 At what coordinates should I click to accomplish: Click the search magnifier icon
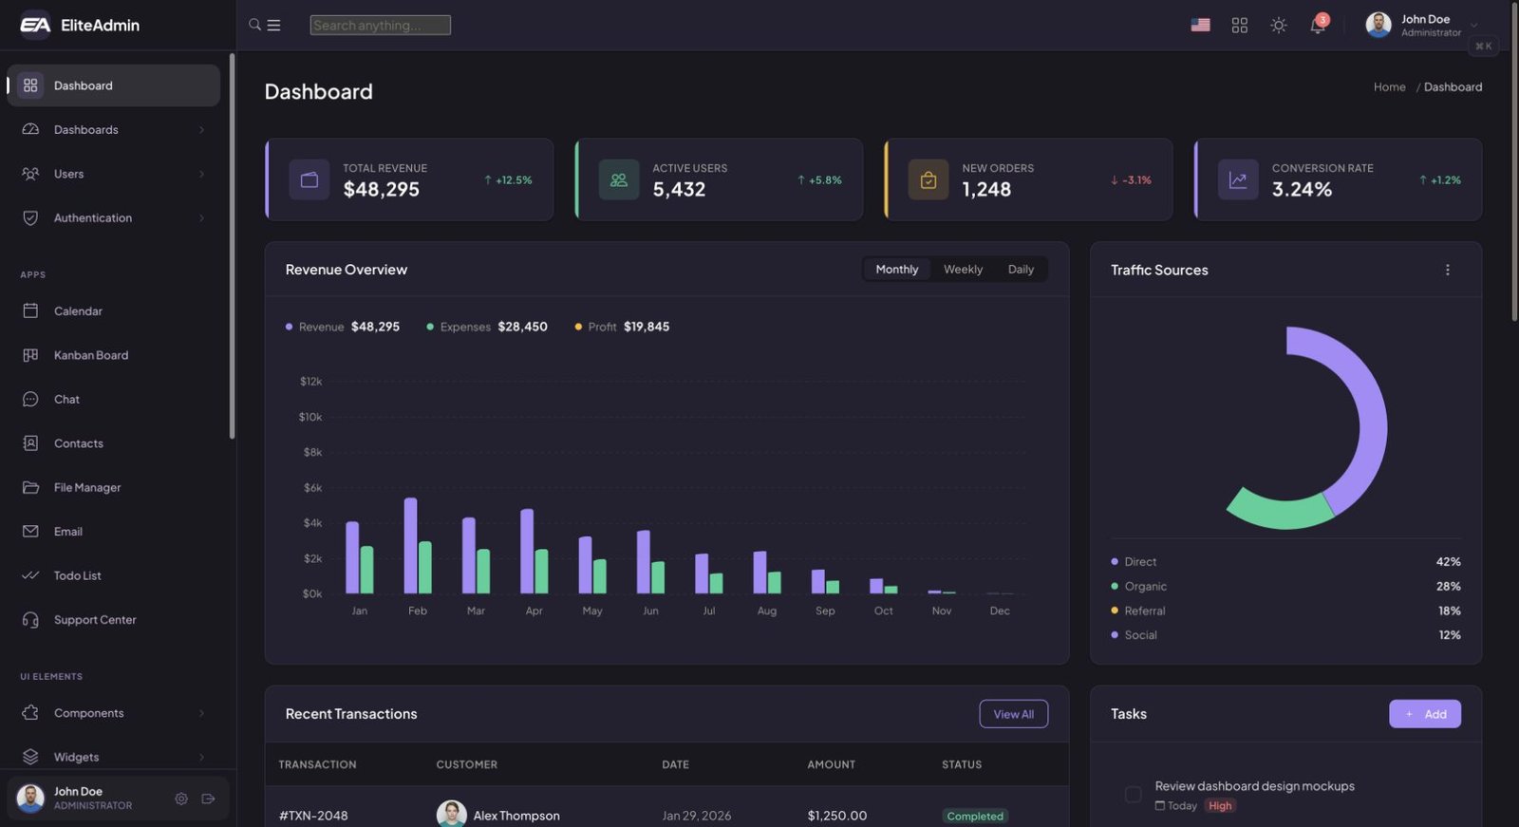tap(254, 25)
